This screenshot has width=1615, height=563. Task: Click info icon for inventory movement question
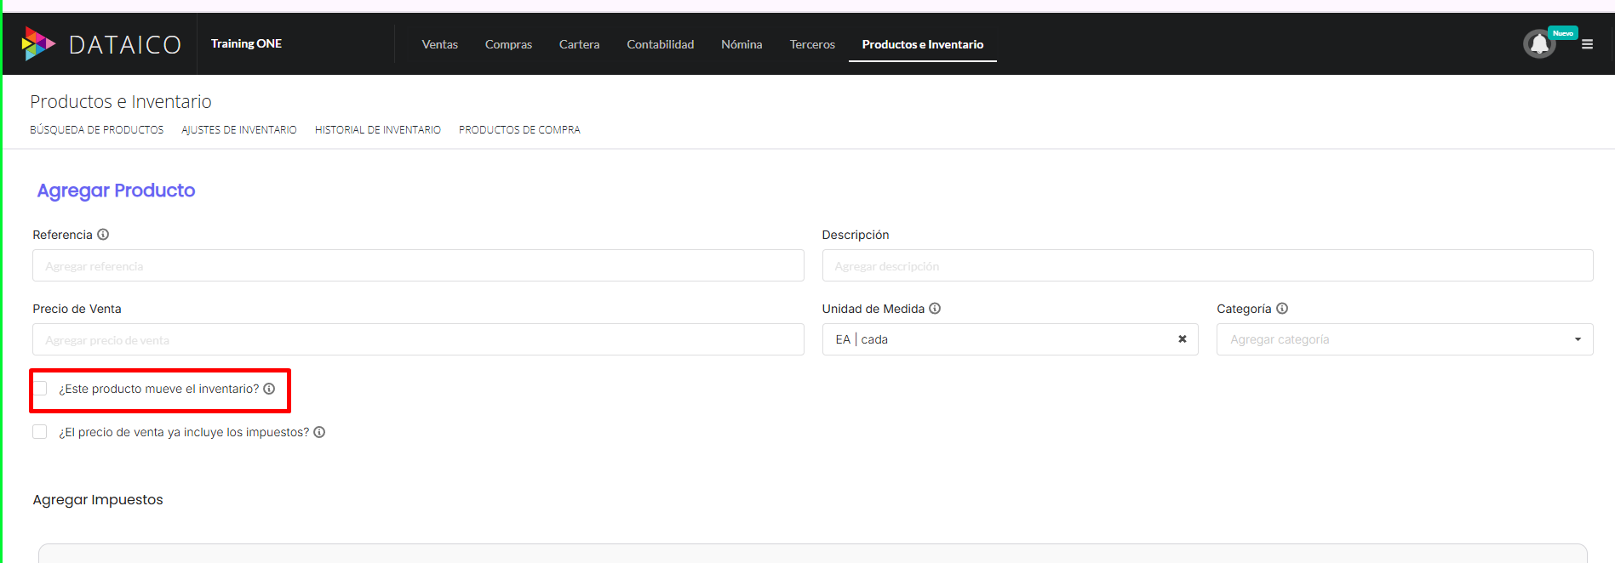(x=269, y=389)
